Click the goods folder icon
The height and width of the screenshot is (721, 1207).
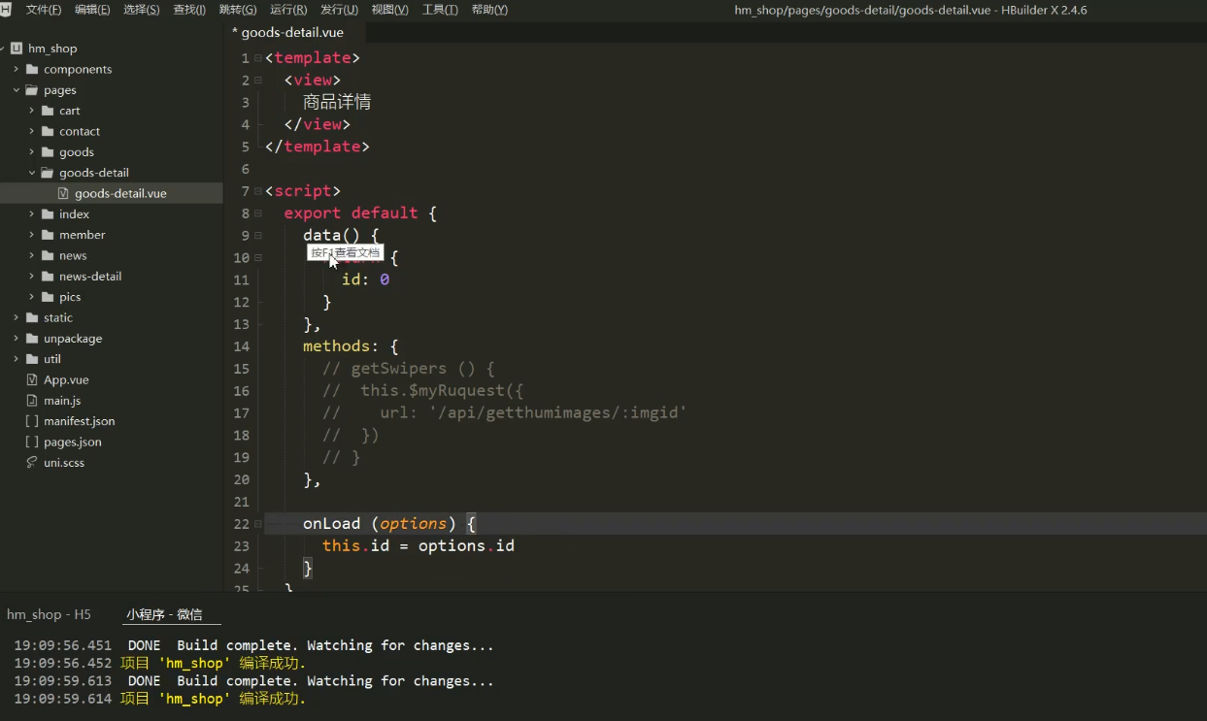pos(48,152)
